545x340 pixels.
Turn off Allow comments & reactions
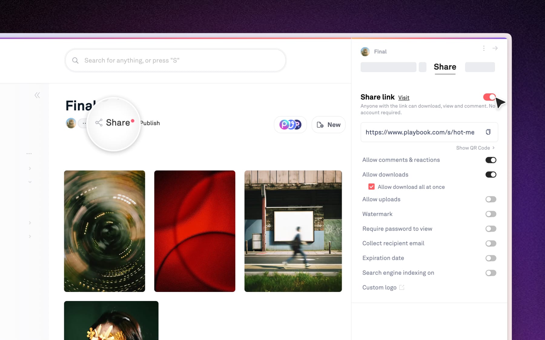click(x=490, y=160)
